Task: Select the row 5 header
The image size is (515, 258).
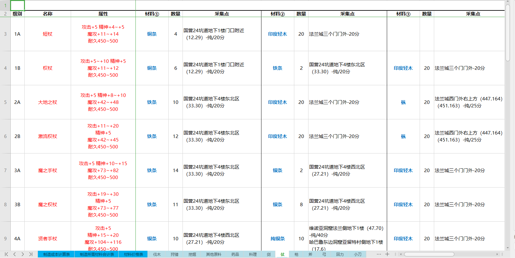Action: pyautogui.click(x=5, y=102)
